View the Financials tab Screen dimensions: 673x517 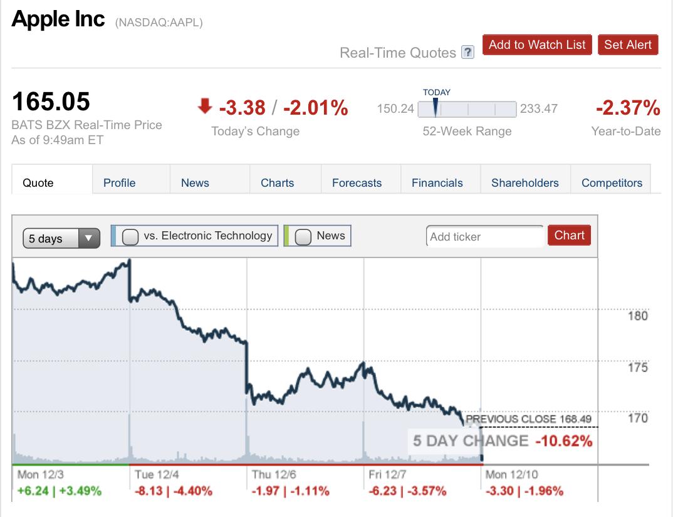[437, 182]
